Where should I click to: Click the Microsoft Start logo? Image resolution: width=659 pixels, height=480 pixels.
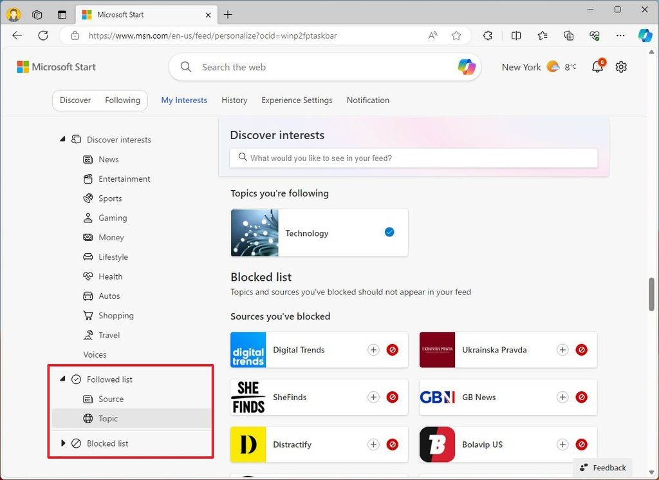56,66
